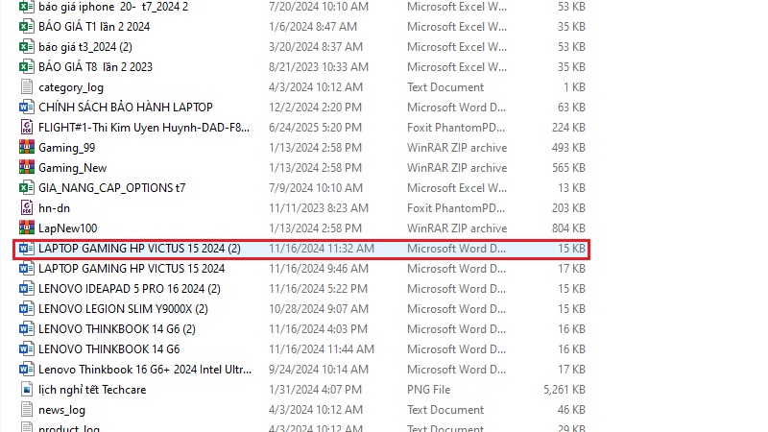The width and height of the screenshot is (768, 432).
Task: Select Lenovo Thinkbook 16 G6+ 2024 Intel Ultr... name
Action: click(x=145, y=370)
